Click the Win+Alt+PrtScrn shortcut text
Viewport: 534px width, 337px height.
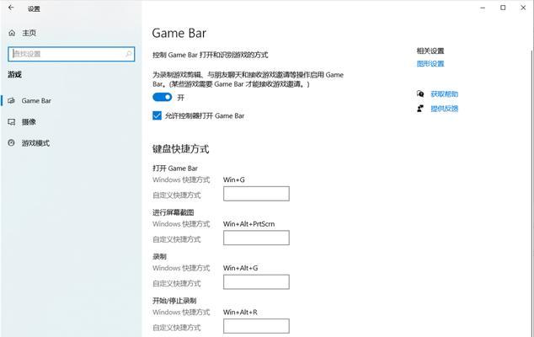(249, 224)
